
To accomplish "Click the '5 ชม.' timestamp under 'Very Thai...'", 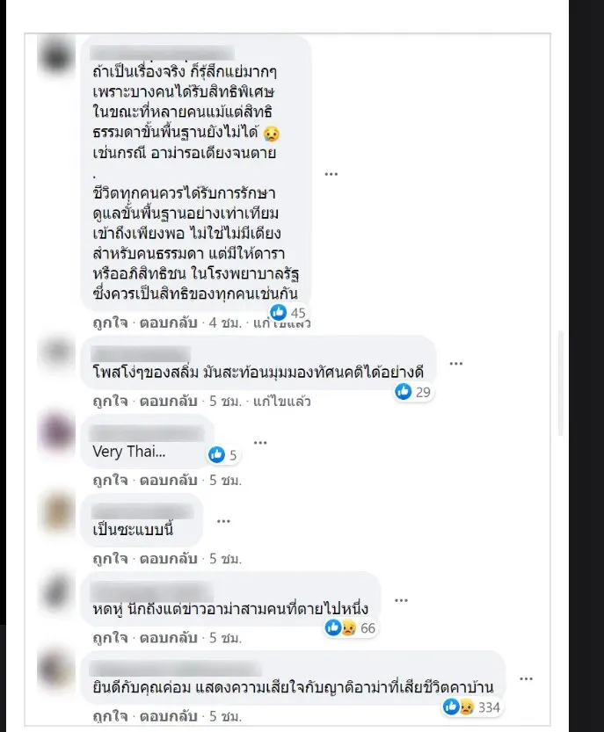I will [x=225, y=480].
